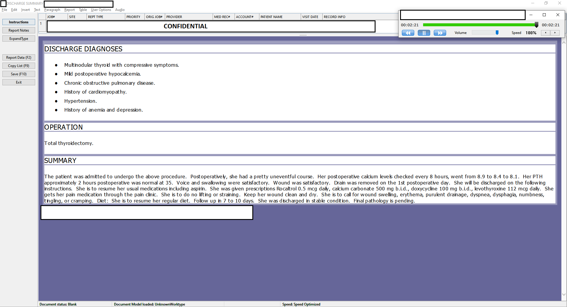Open Report Data (F2)
Screen dimensions: 567x307
point(19,58)
